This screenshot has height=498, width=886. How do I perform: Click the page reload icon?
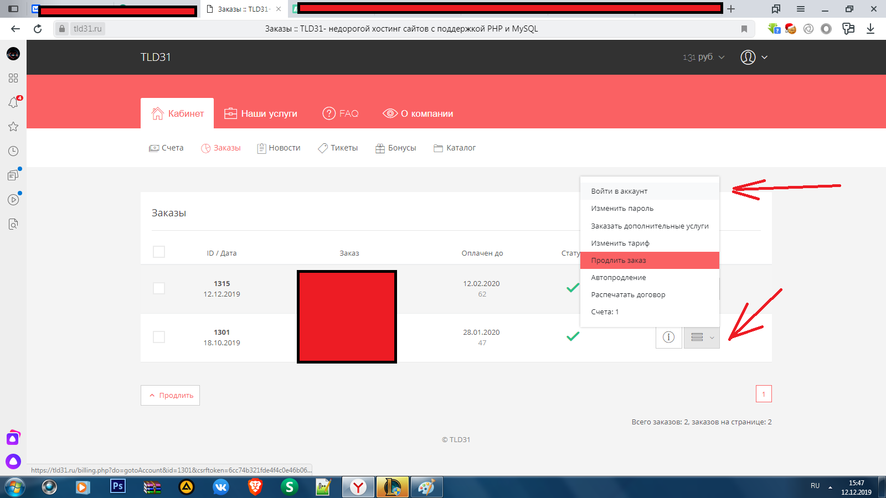click(x=38, y=29)
